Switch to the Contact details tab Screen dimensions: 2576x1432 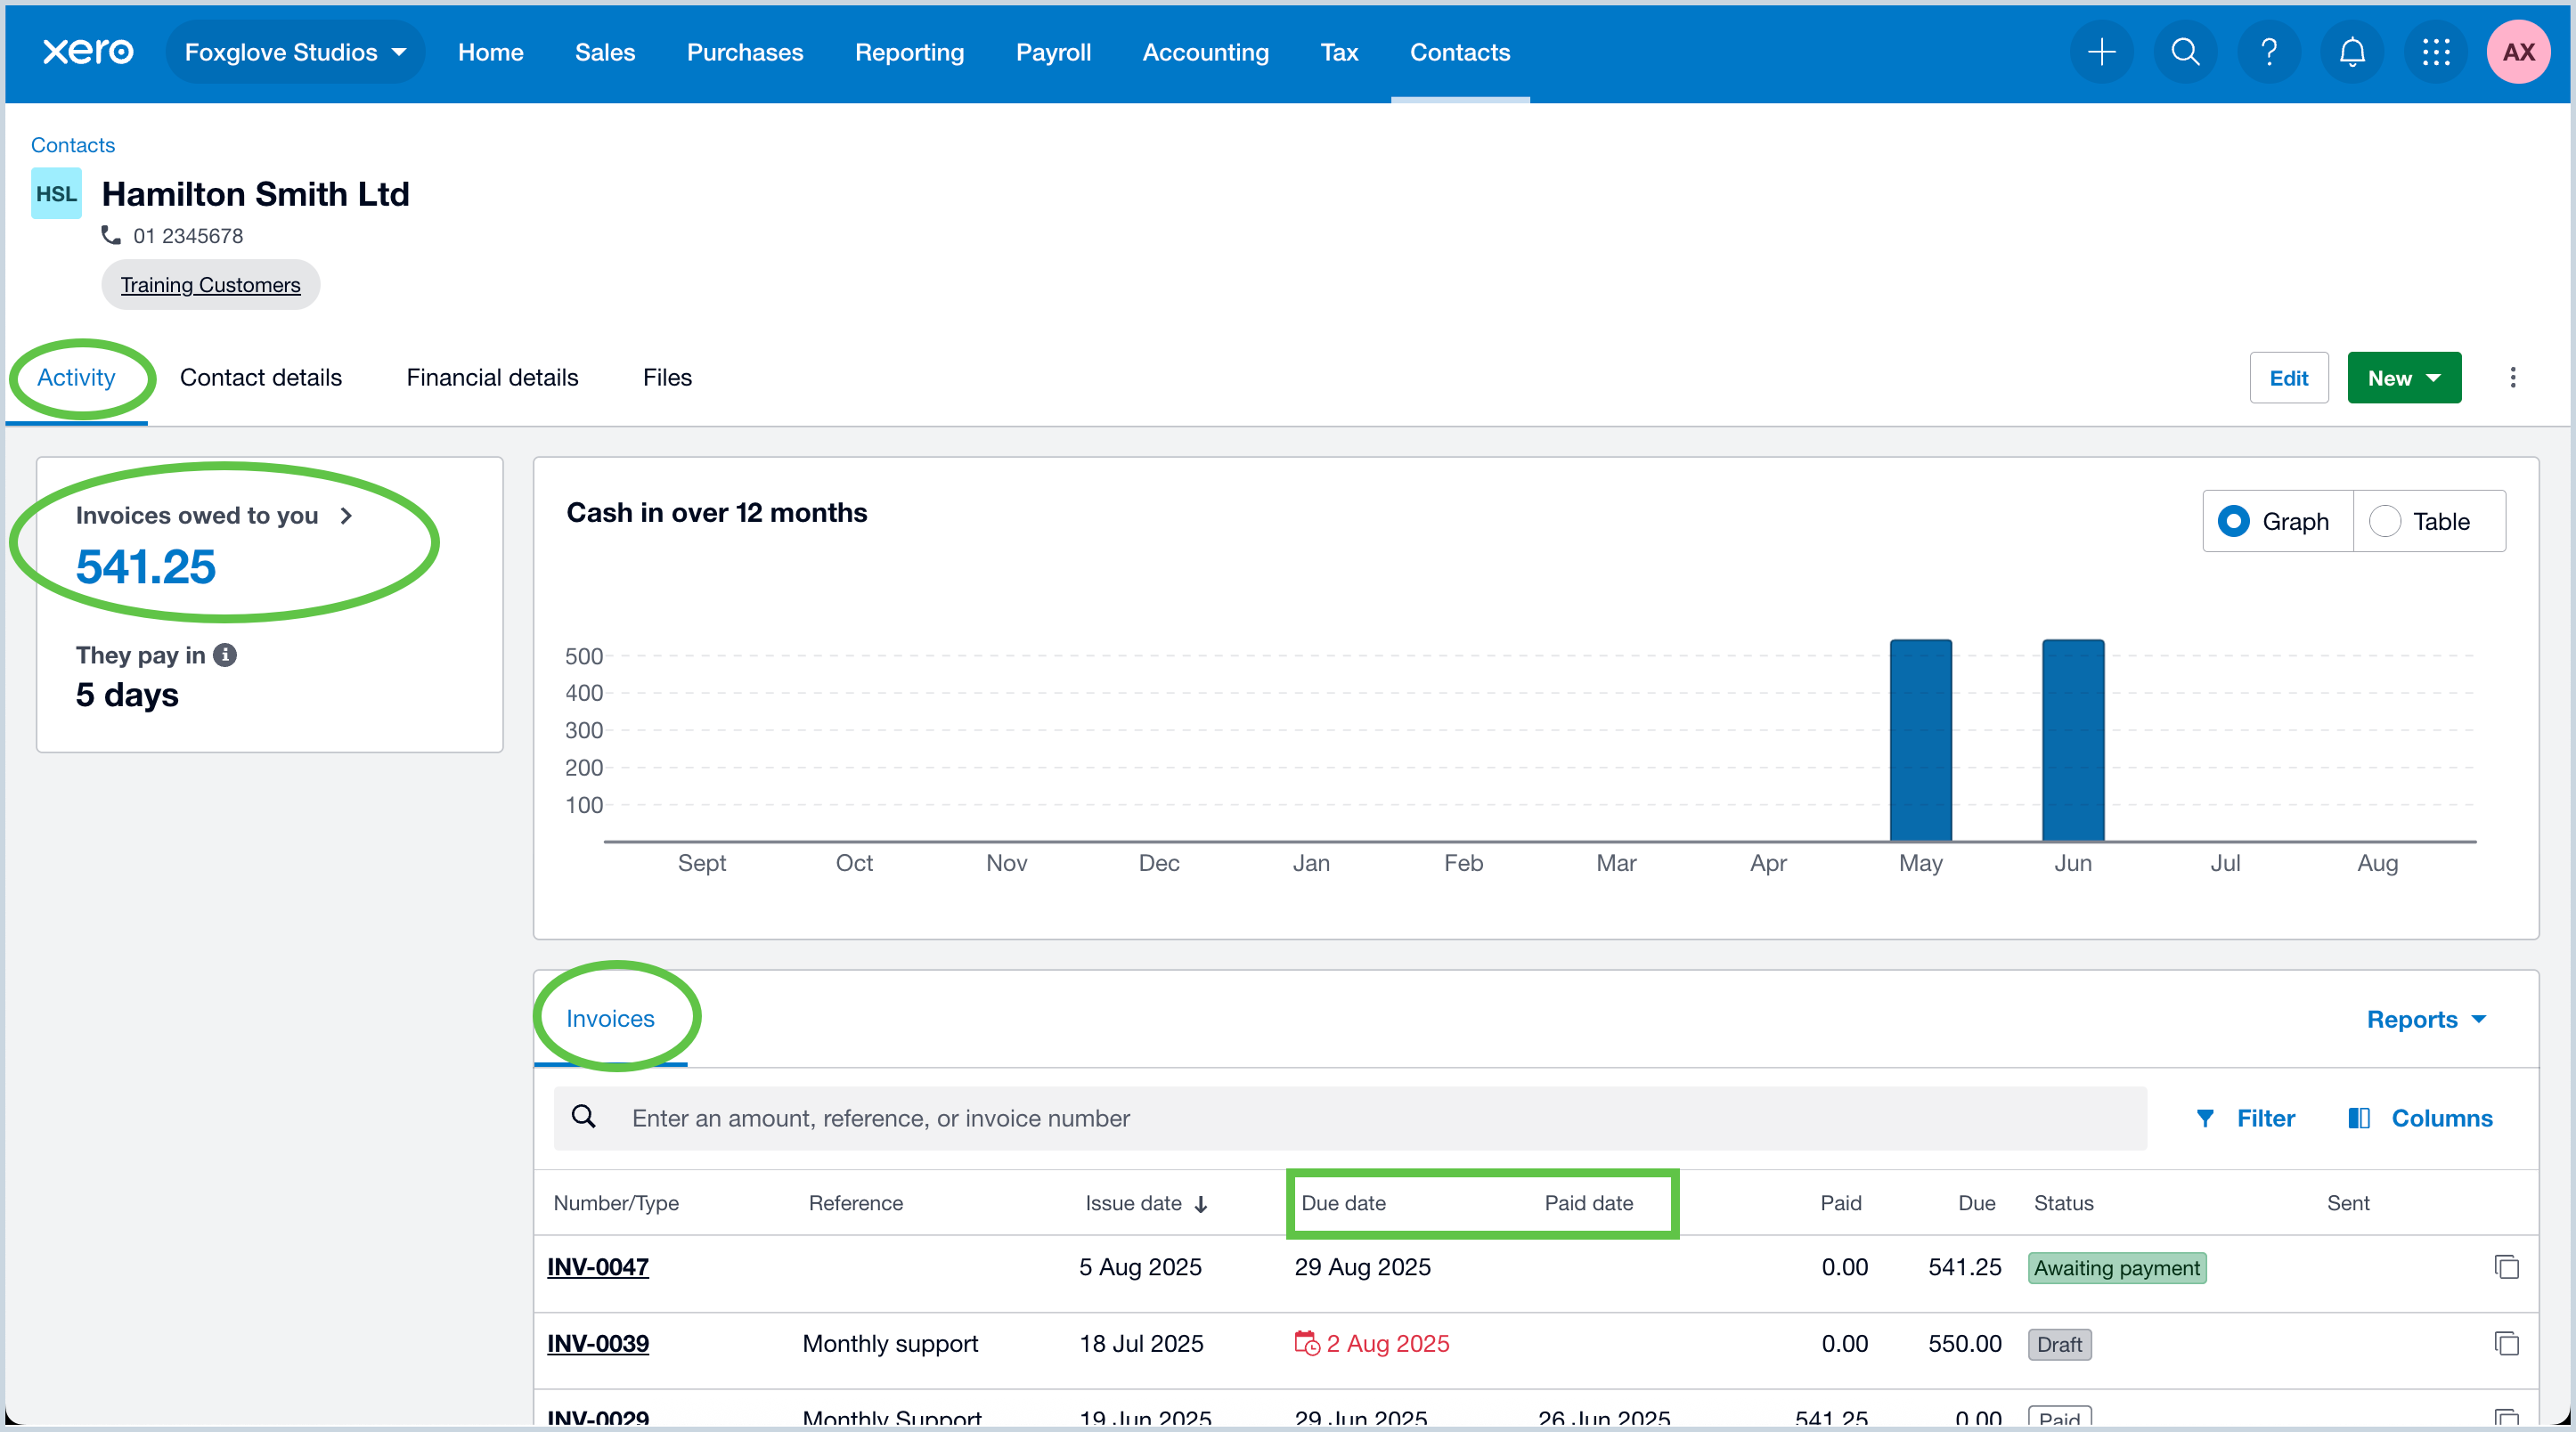tap(261, 378)
